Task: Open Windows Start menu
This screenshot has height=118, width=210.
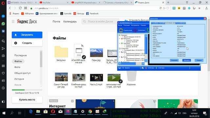Action: [x=4, y=113]
